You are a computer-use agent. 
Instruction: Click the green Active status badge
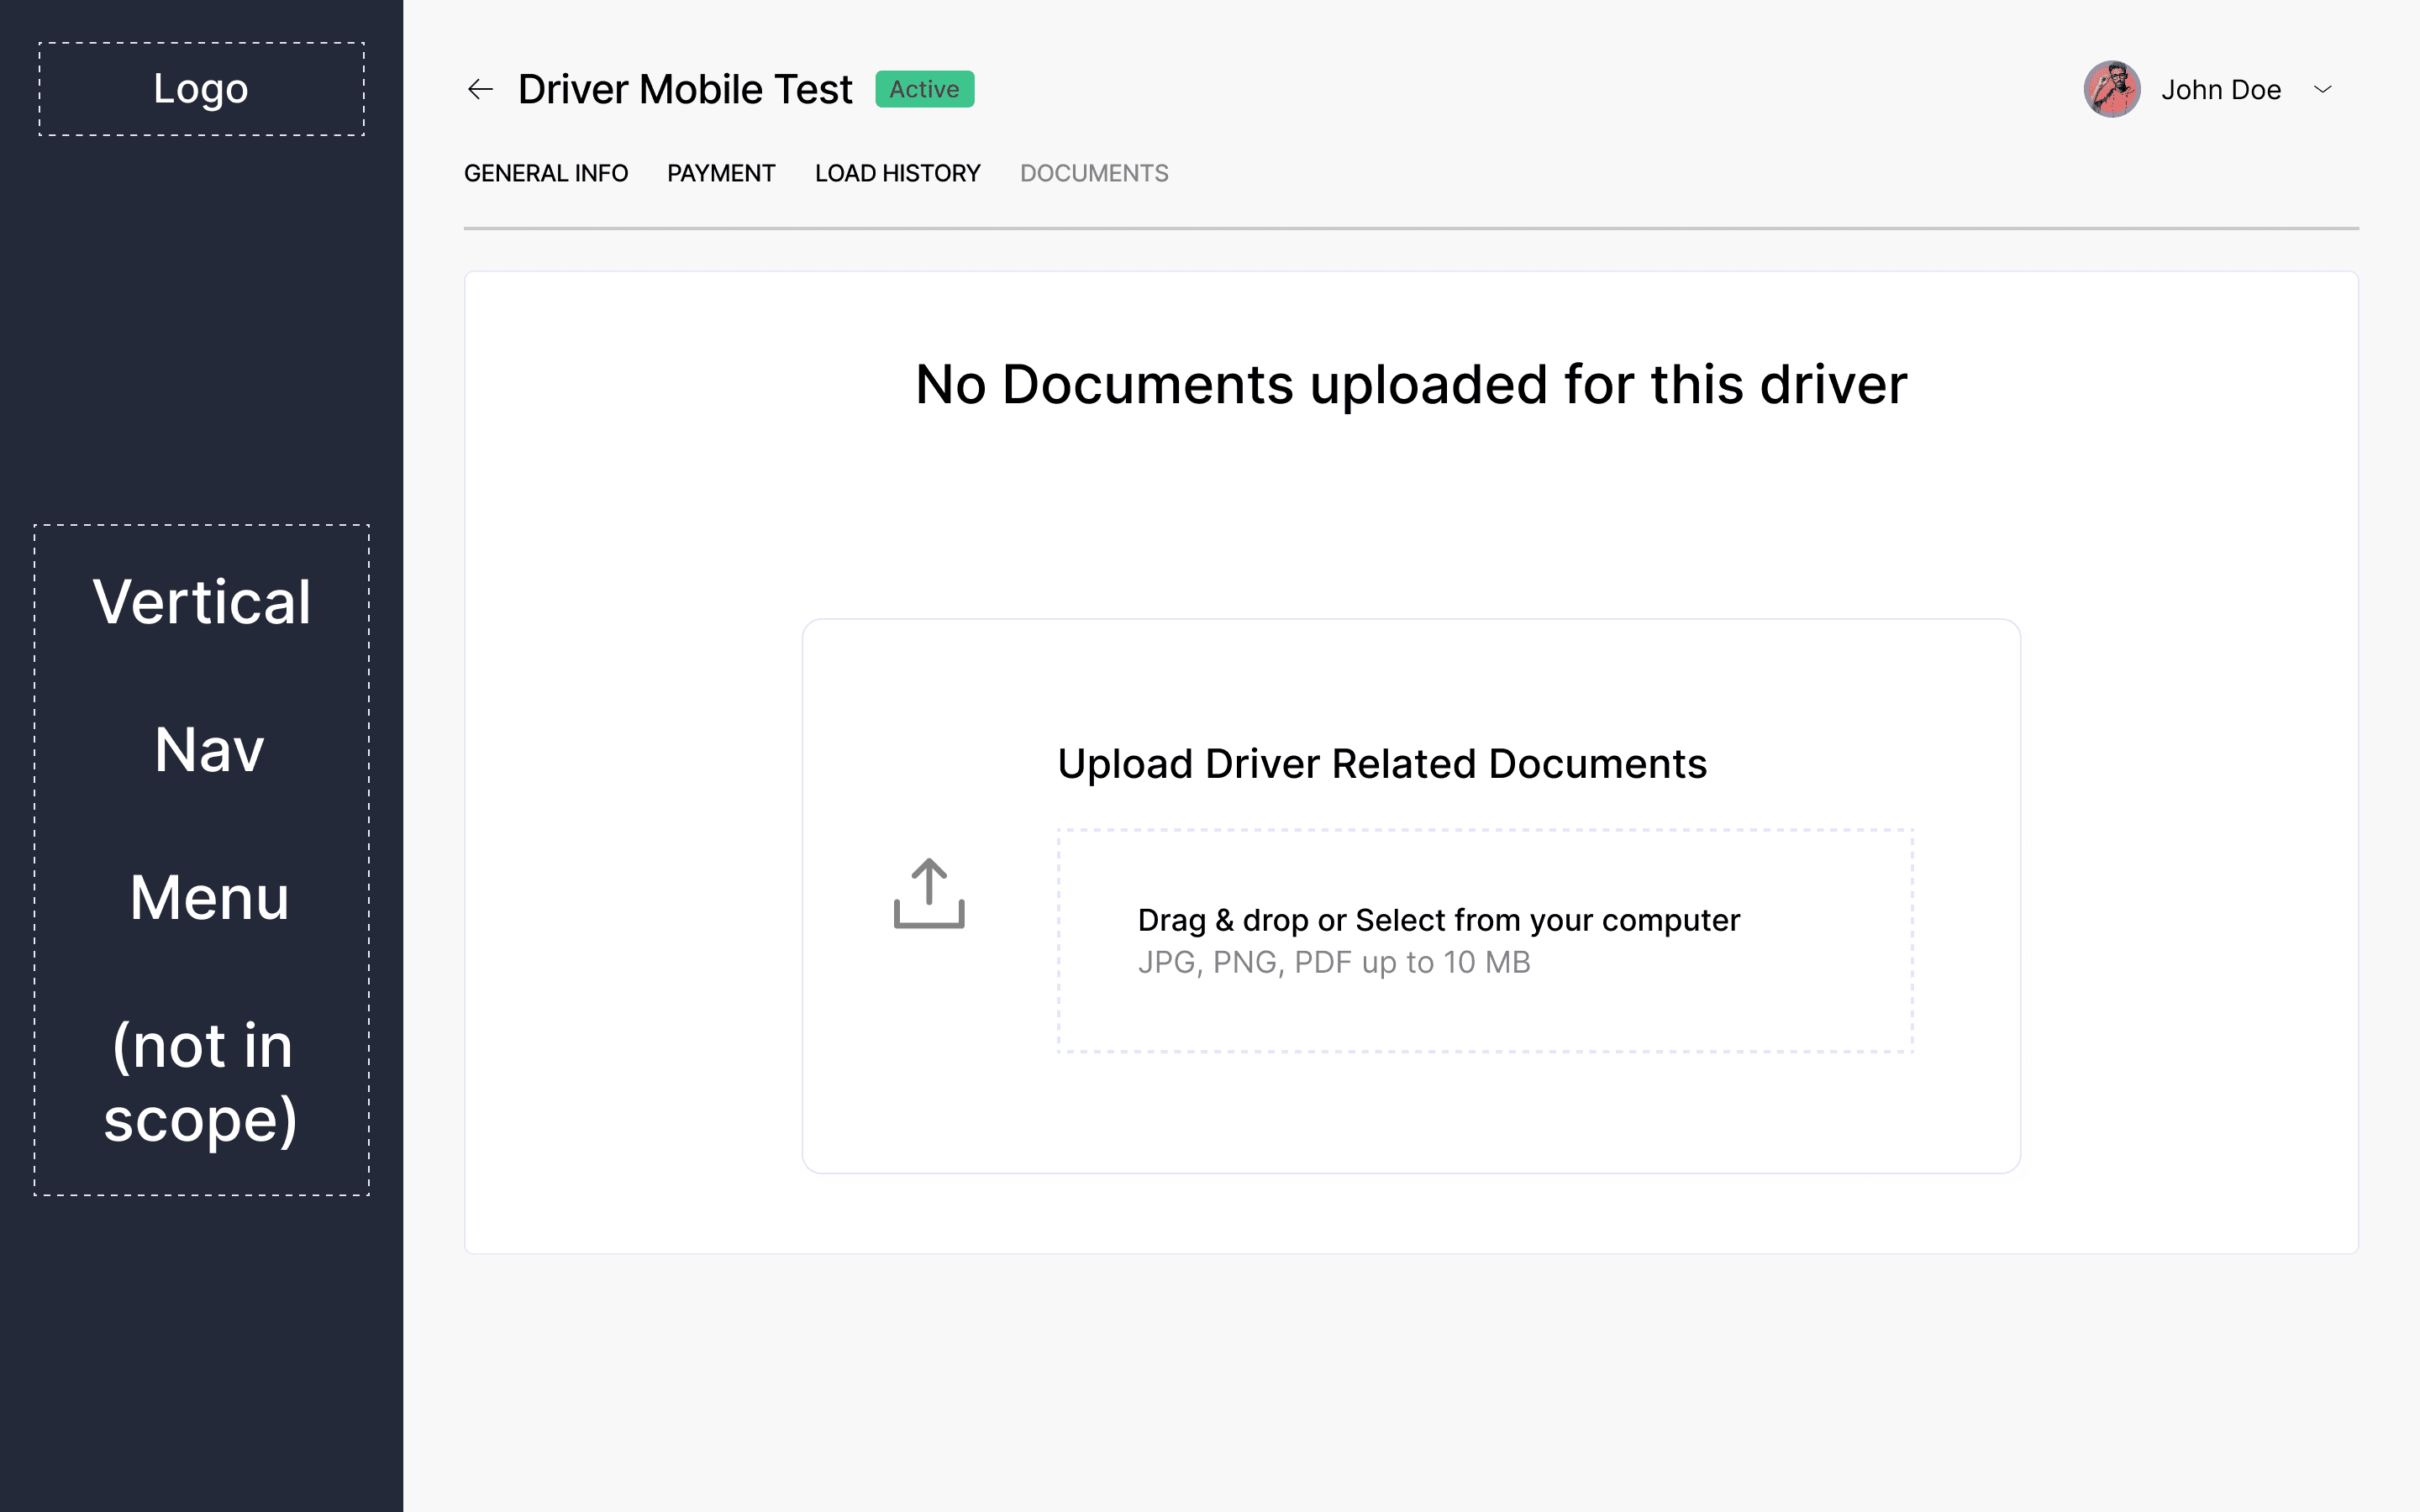point(924,90)
